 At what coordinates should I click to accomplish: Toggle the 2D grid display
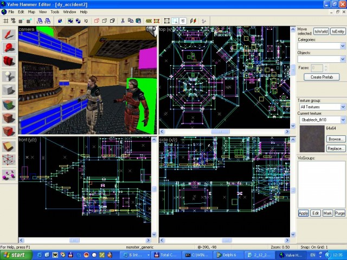(x=6, y=21)
